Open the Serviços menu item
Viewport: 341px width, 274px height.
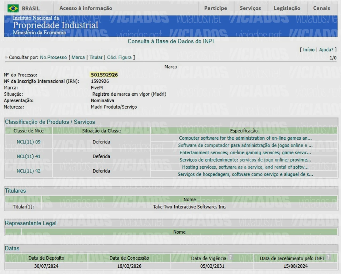(x=250, y=8)
